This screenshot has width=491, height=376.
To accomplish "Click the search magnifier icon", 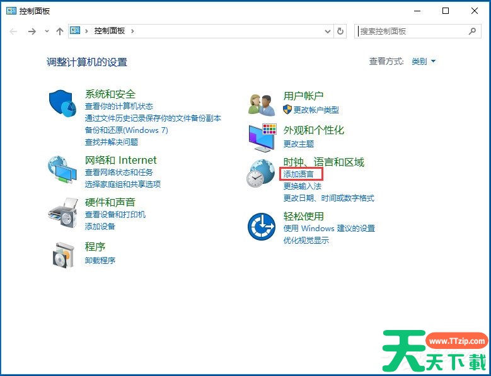I will pos(472,31).
